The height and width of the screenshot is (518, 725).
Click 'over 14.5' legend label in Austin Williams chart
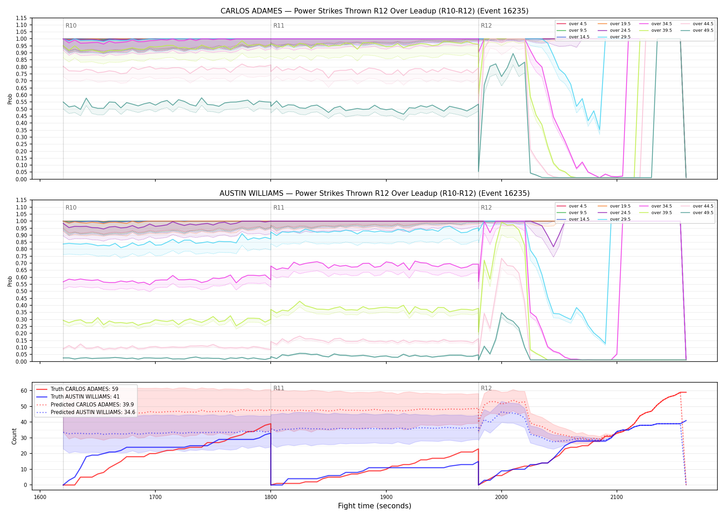(x=579, y=219)
